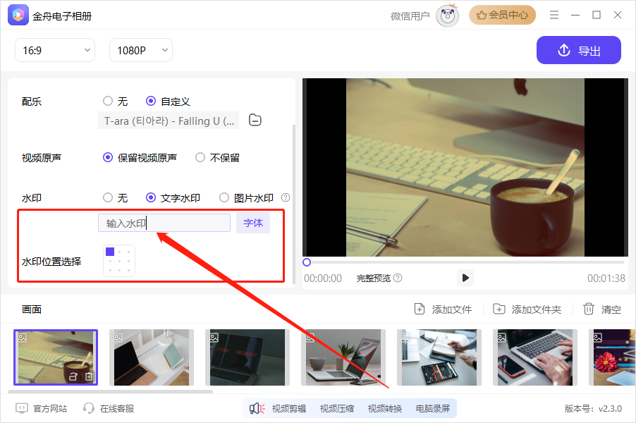The width and height of the screenshot is (636, 423).
Task: Open 官方网站 official website link
Action: pyautogui.click(x=42, y=408)
